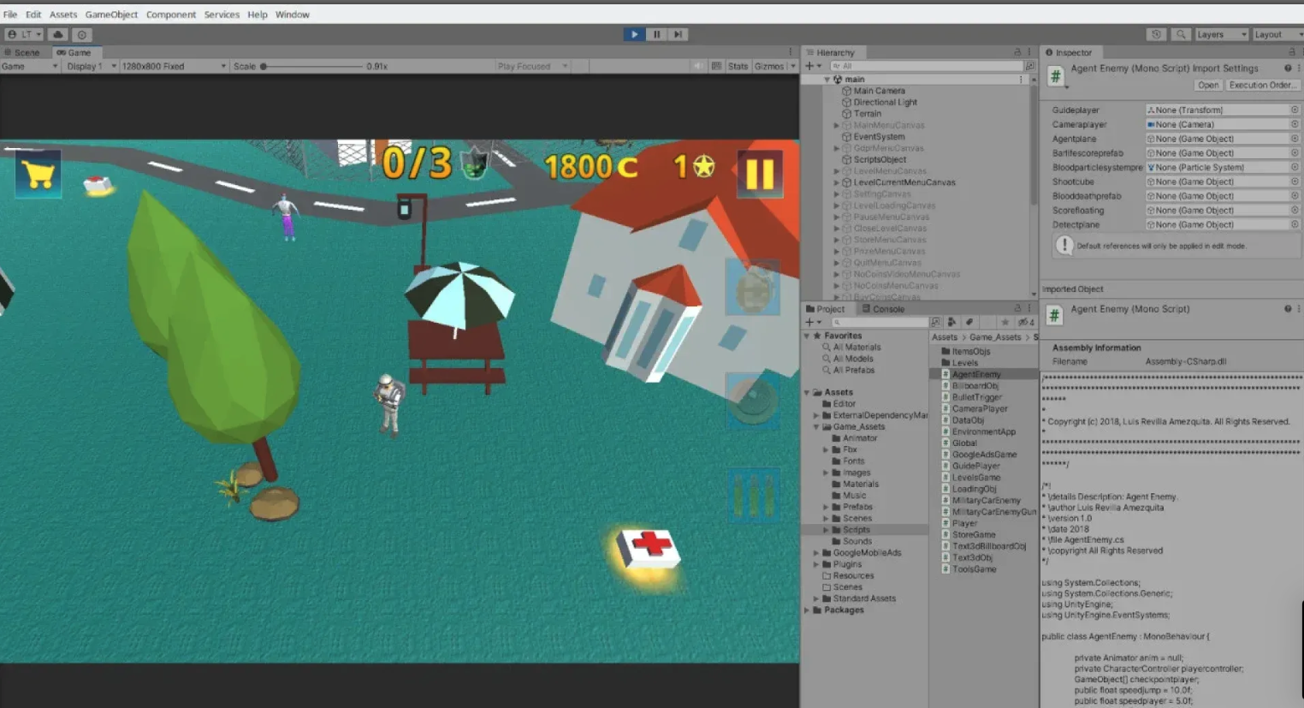Click the Project search-by-label tag icon
Image resolution: width=1304 pixels, height=708 pixels.
tap(969, 323)
